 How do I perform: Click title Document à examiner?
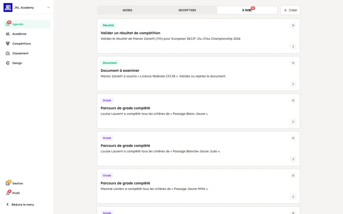tap(120, 71)
